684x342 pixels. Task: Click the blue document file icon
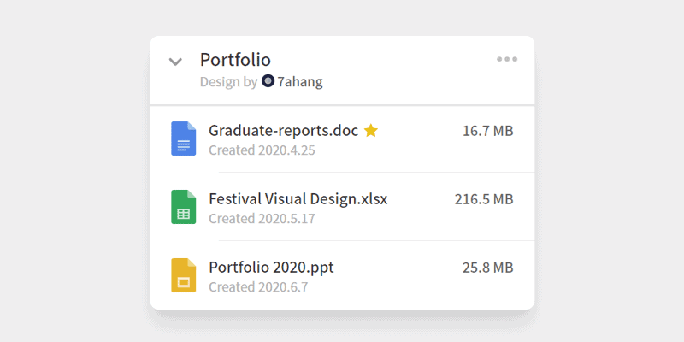[x=184, y=139]
